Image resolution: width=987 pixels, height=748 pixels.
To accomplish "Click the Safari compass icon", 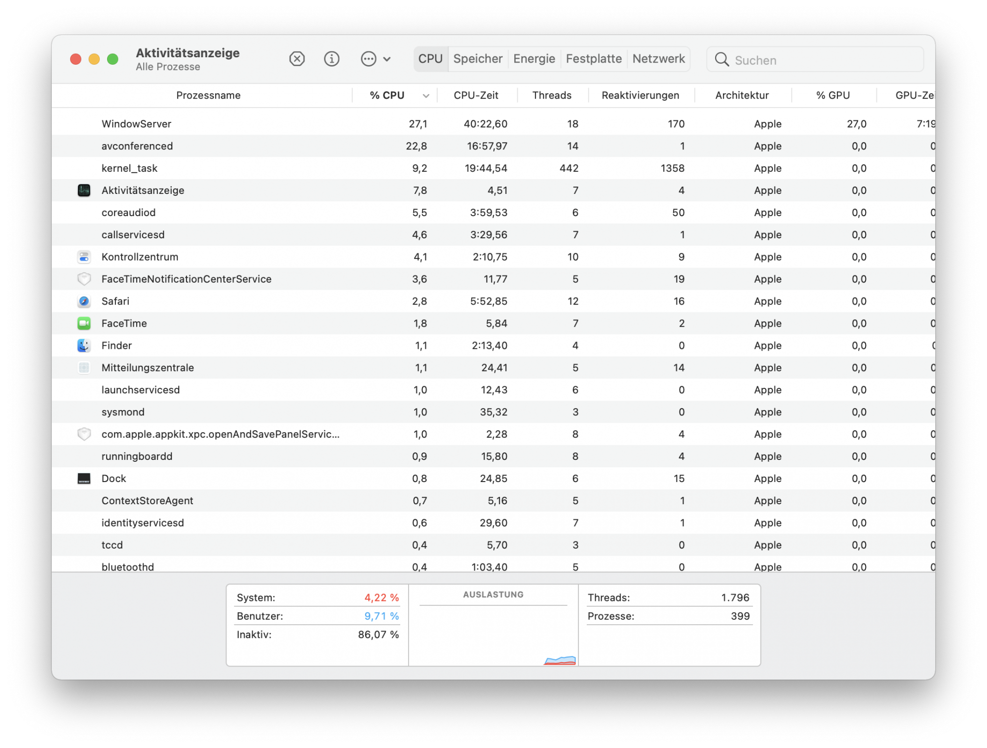I will pyautogui.click(x=84, y=301).
